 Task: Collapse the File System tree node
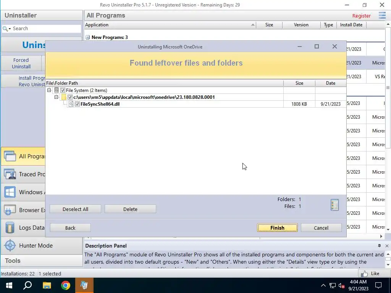coord(49,90)
